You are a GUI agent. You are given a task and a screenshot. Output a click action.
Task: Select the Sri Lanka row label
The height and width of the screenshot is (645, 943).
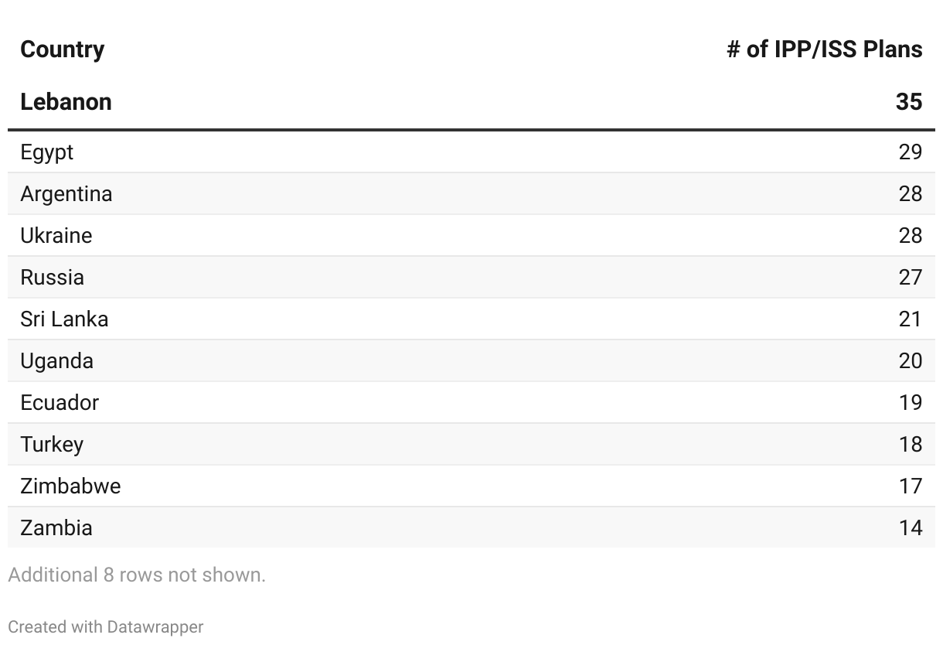[x=64, y=319]
